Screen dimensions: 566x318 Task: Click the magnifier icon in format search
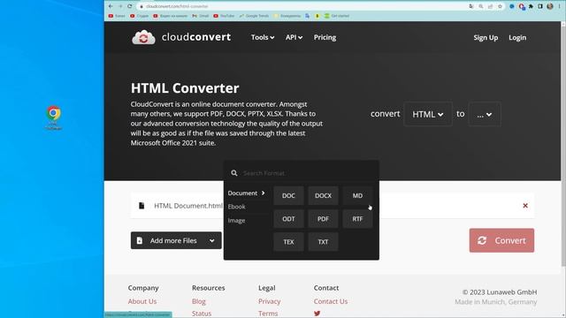click(x=234, y=173)
